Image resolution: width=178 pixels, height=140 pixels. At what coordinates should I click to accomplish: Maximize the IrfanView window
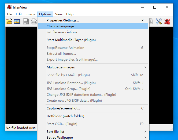155,7
